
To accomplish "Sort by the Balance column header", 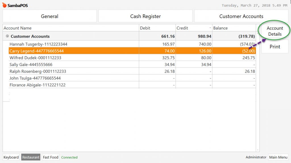I will (234, 28).
